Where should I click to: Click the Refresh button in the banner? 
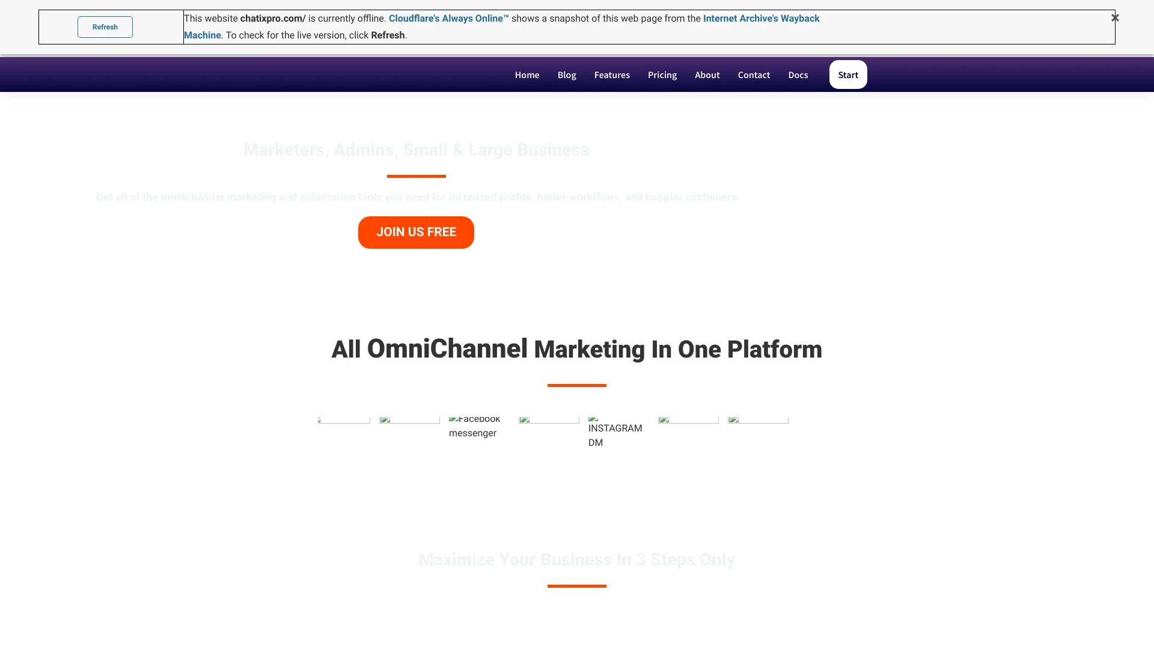click(105, 26)
